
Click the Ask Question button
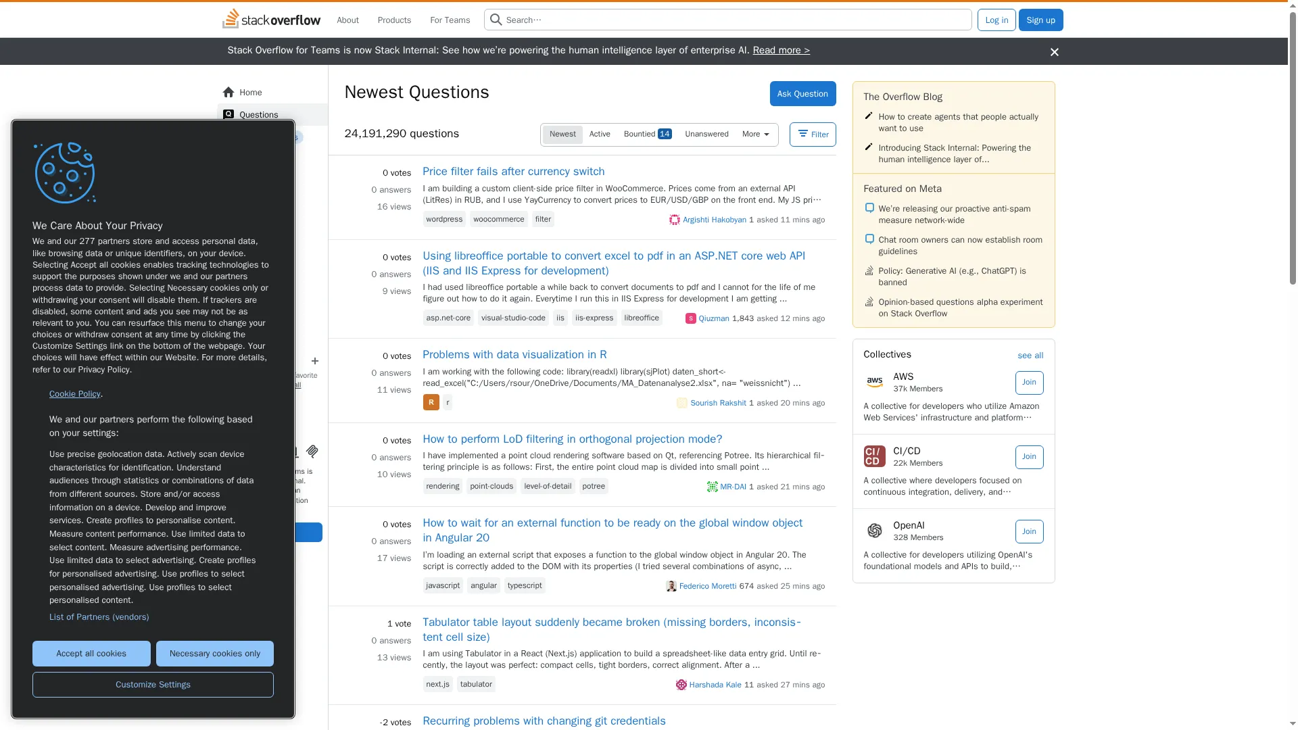point(802,93)
